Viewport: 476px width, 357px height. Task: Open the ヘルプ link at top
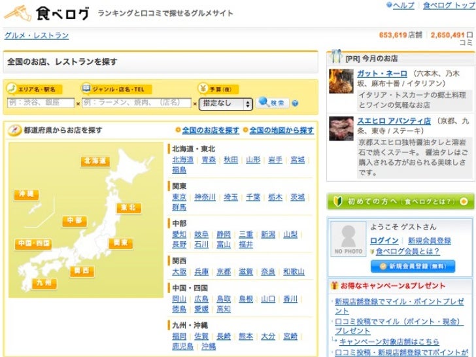[x=403, y=5]
